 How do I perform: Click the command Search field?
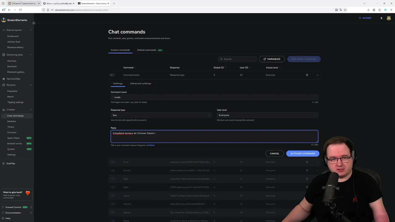237,59
